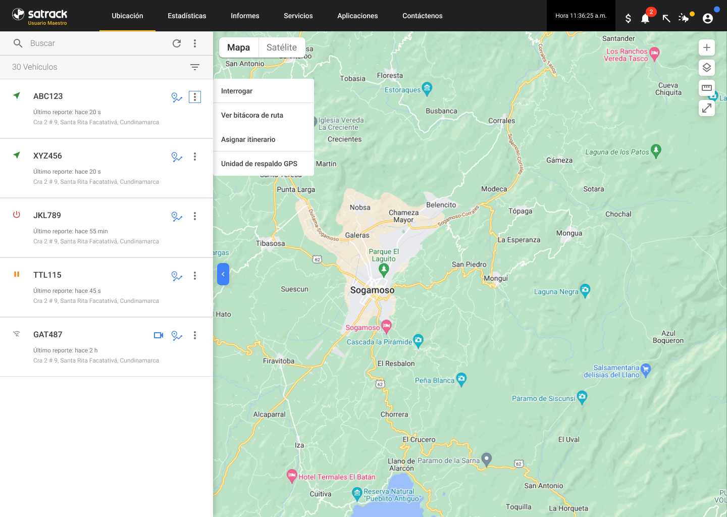Open the Informes navigation item
Screen dimensions: 727x517
coord(245,16)
